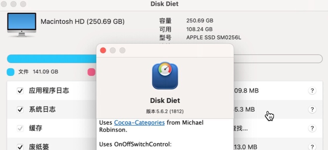Click the pink legend color swatch

pyautogui.click(x=91, y=72)
